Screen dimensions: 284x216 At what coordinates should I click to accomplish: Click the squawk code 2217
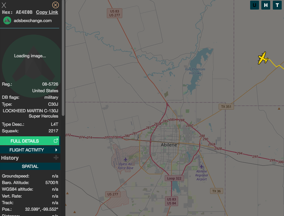pos(53,131)
